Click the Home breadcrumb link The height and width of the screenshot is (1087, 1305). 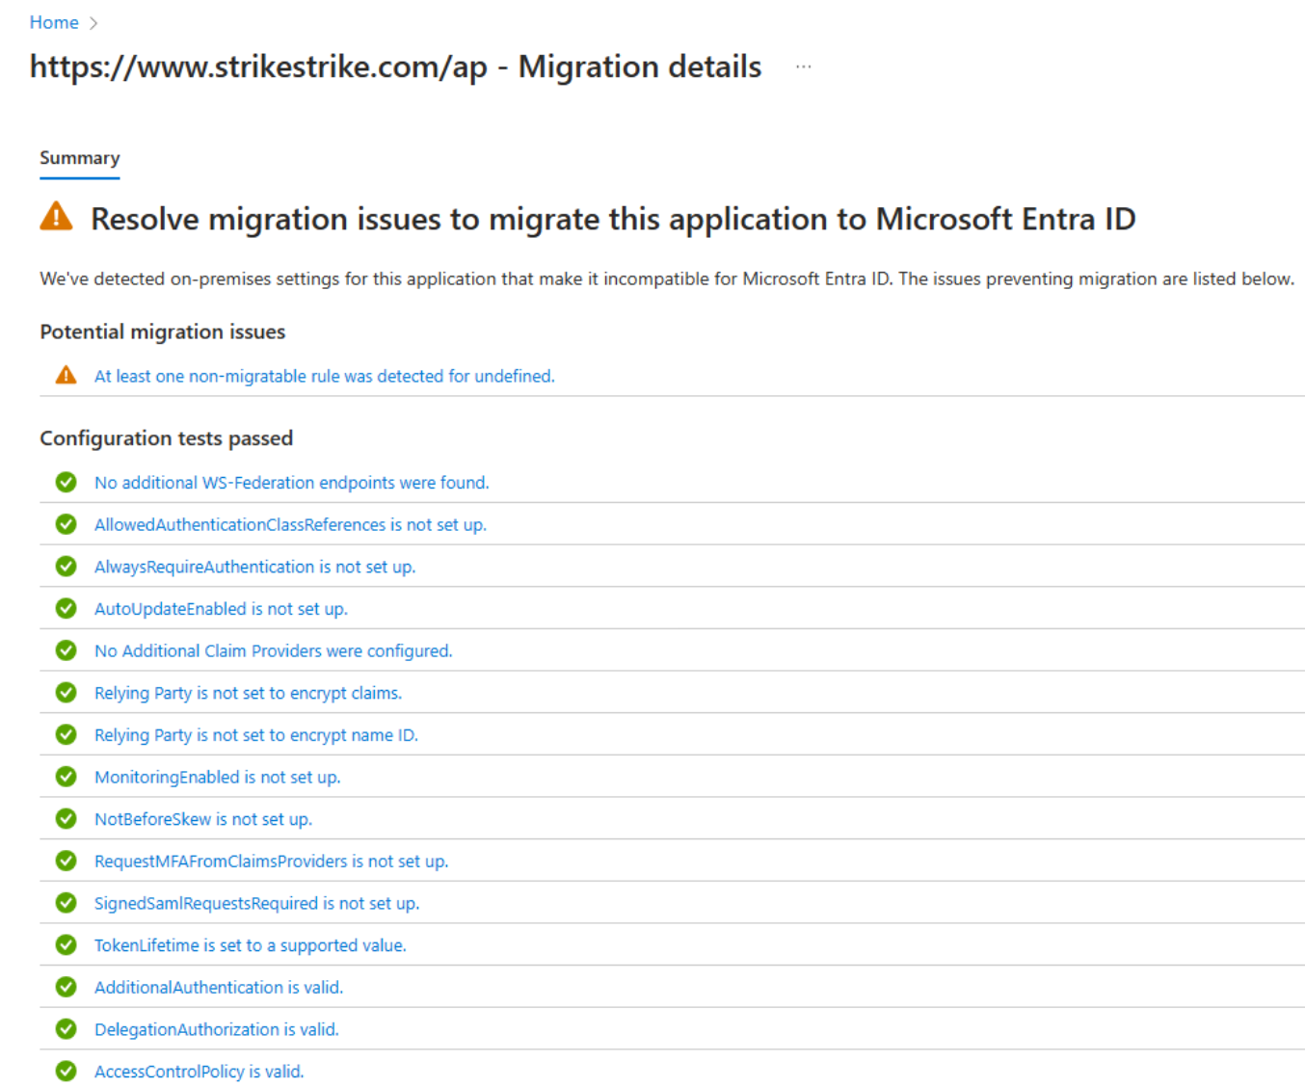pyautogui.click(x=54, y=22)
